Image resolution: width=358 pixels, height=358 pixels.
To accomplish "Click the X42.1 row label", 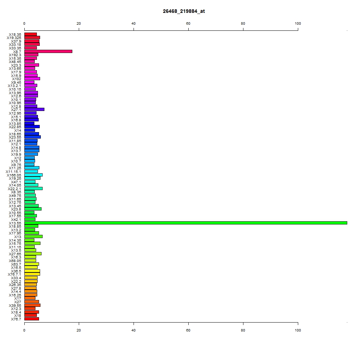I will (x=16, y=220).
